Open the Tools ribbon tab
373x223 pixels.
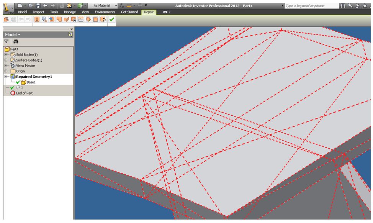(54, 12)
